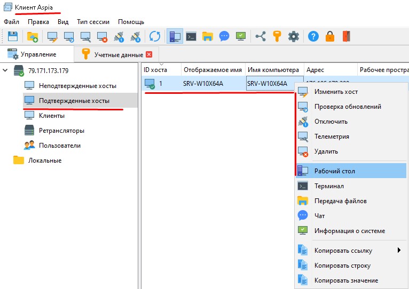The height and width of the screenshot is (289, 409).
Task: Choose Терминал from context menu
Action: coord(351,186)
